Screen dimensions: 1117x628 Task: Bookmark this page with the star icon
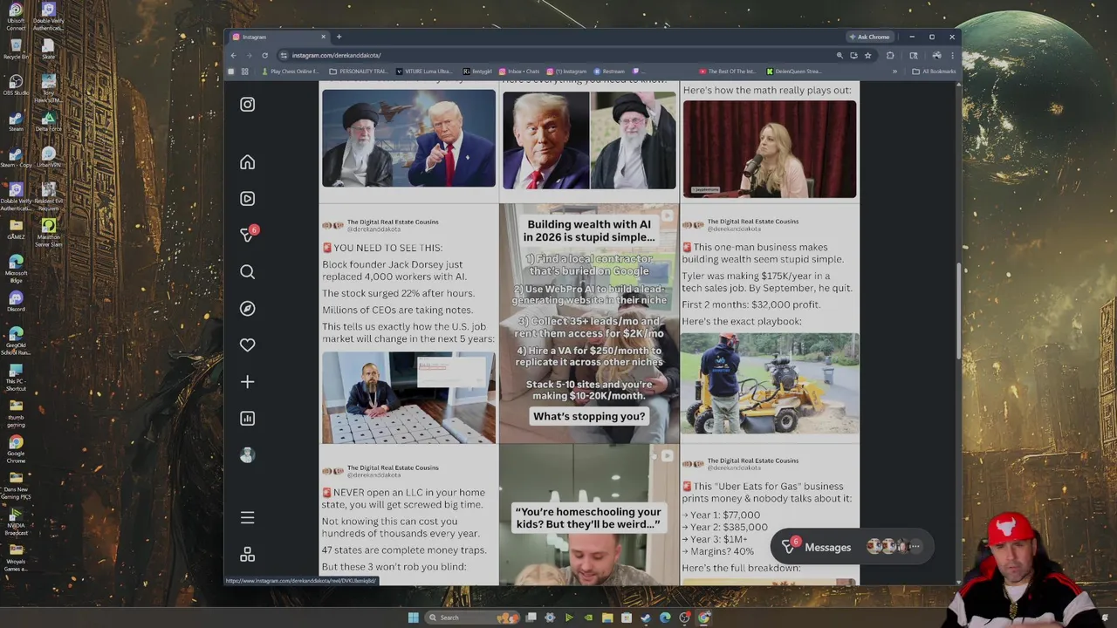coord(867,55)
